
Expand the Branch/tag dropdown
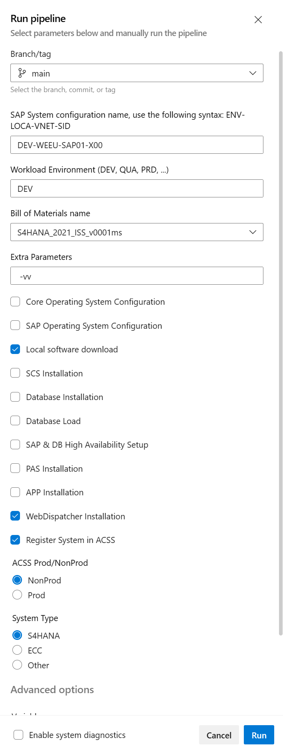[252, 73]
